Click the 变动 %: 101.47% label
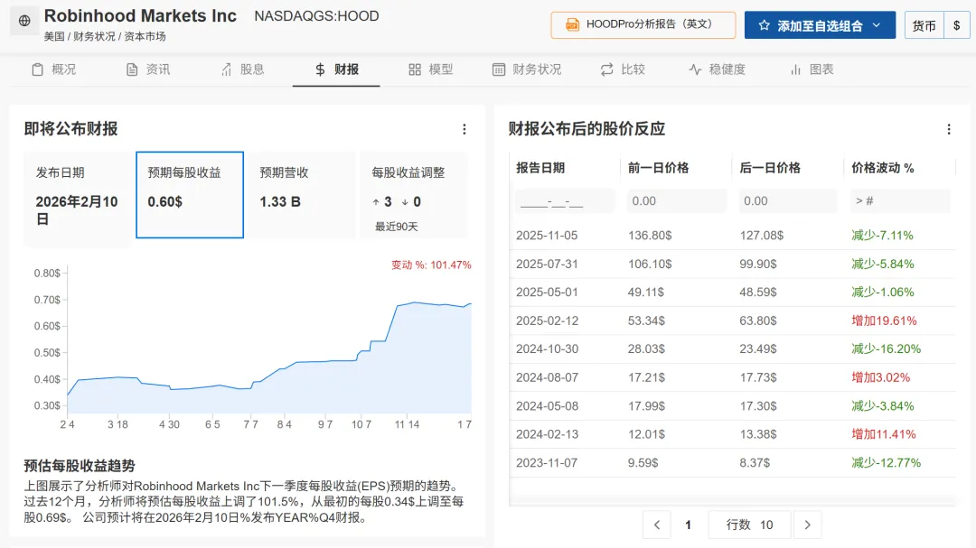 431,265
